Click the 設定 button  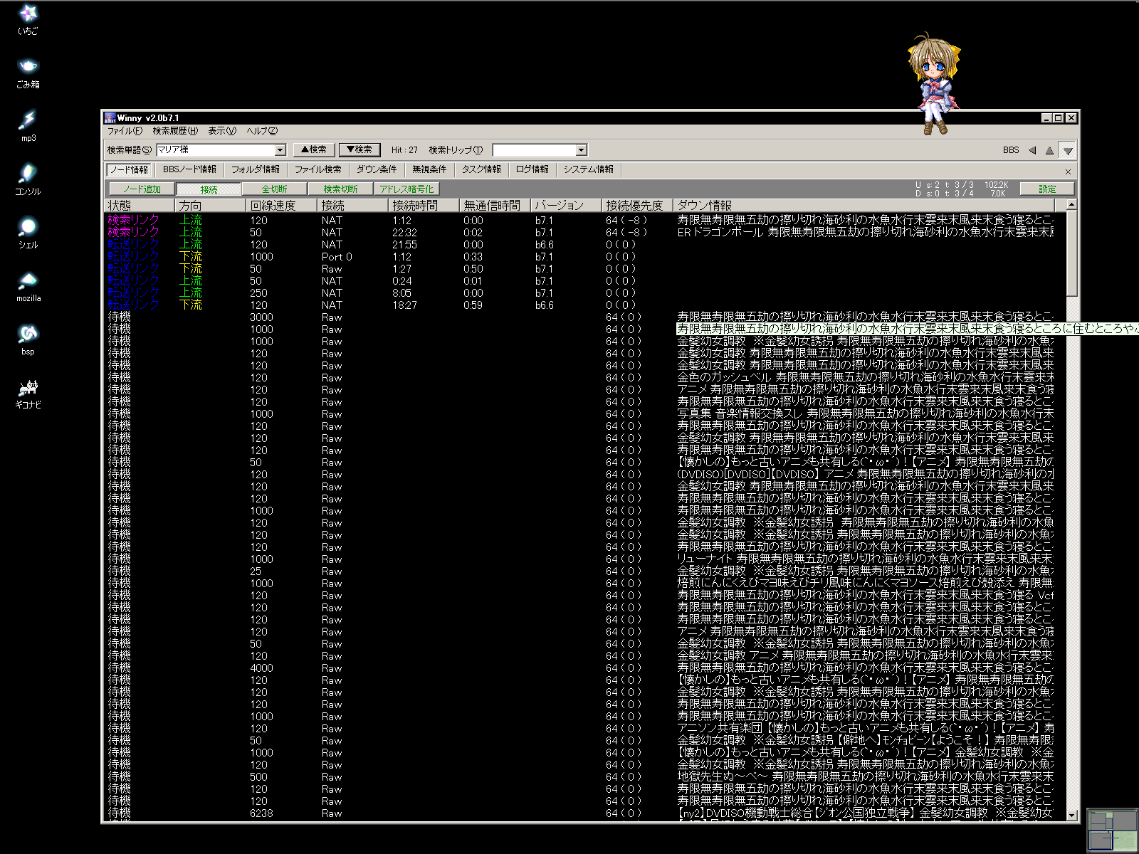(x=1047, y=189)
